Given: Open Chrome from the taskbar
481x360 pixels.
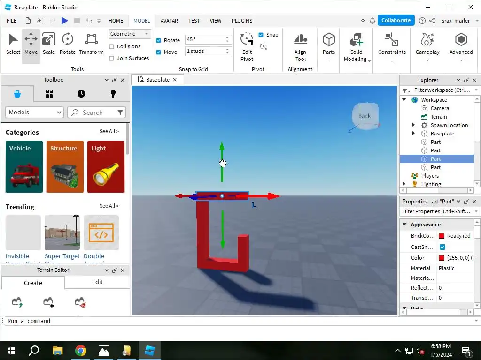Looking at the screenshot, I should (81, 351).
